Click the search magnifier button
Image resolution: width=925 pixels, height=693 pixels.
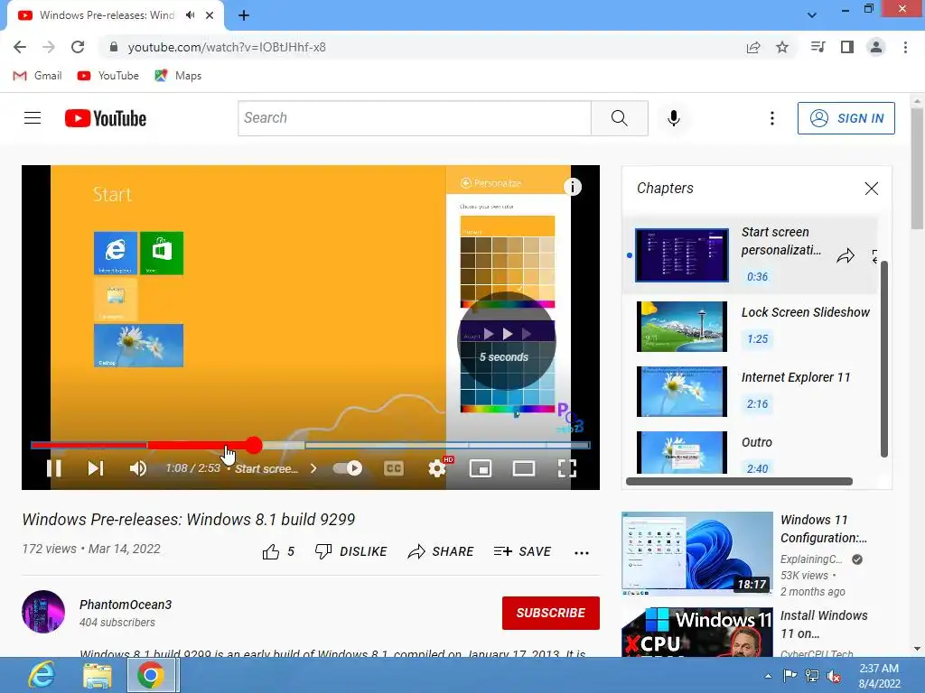point(620,118)
